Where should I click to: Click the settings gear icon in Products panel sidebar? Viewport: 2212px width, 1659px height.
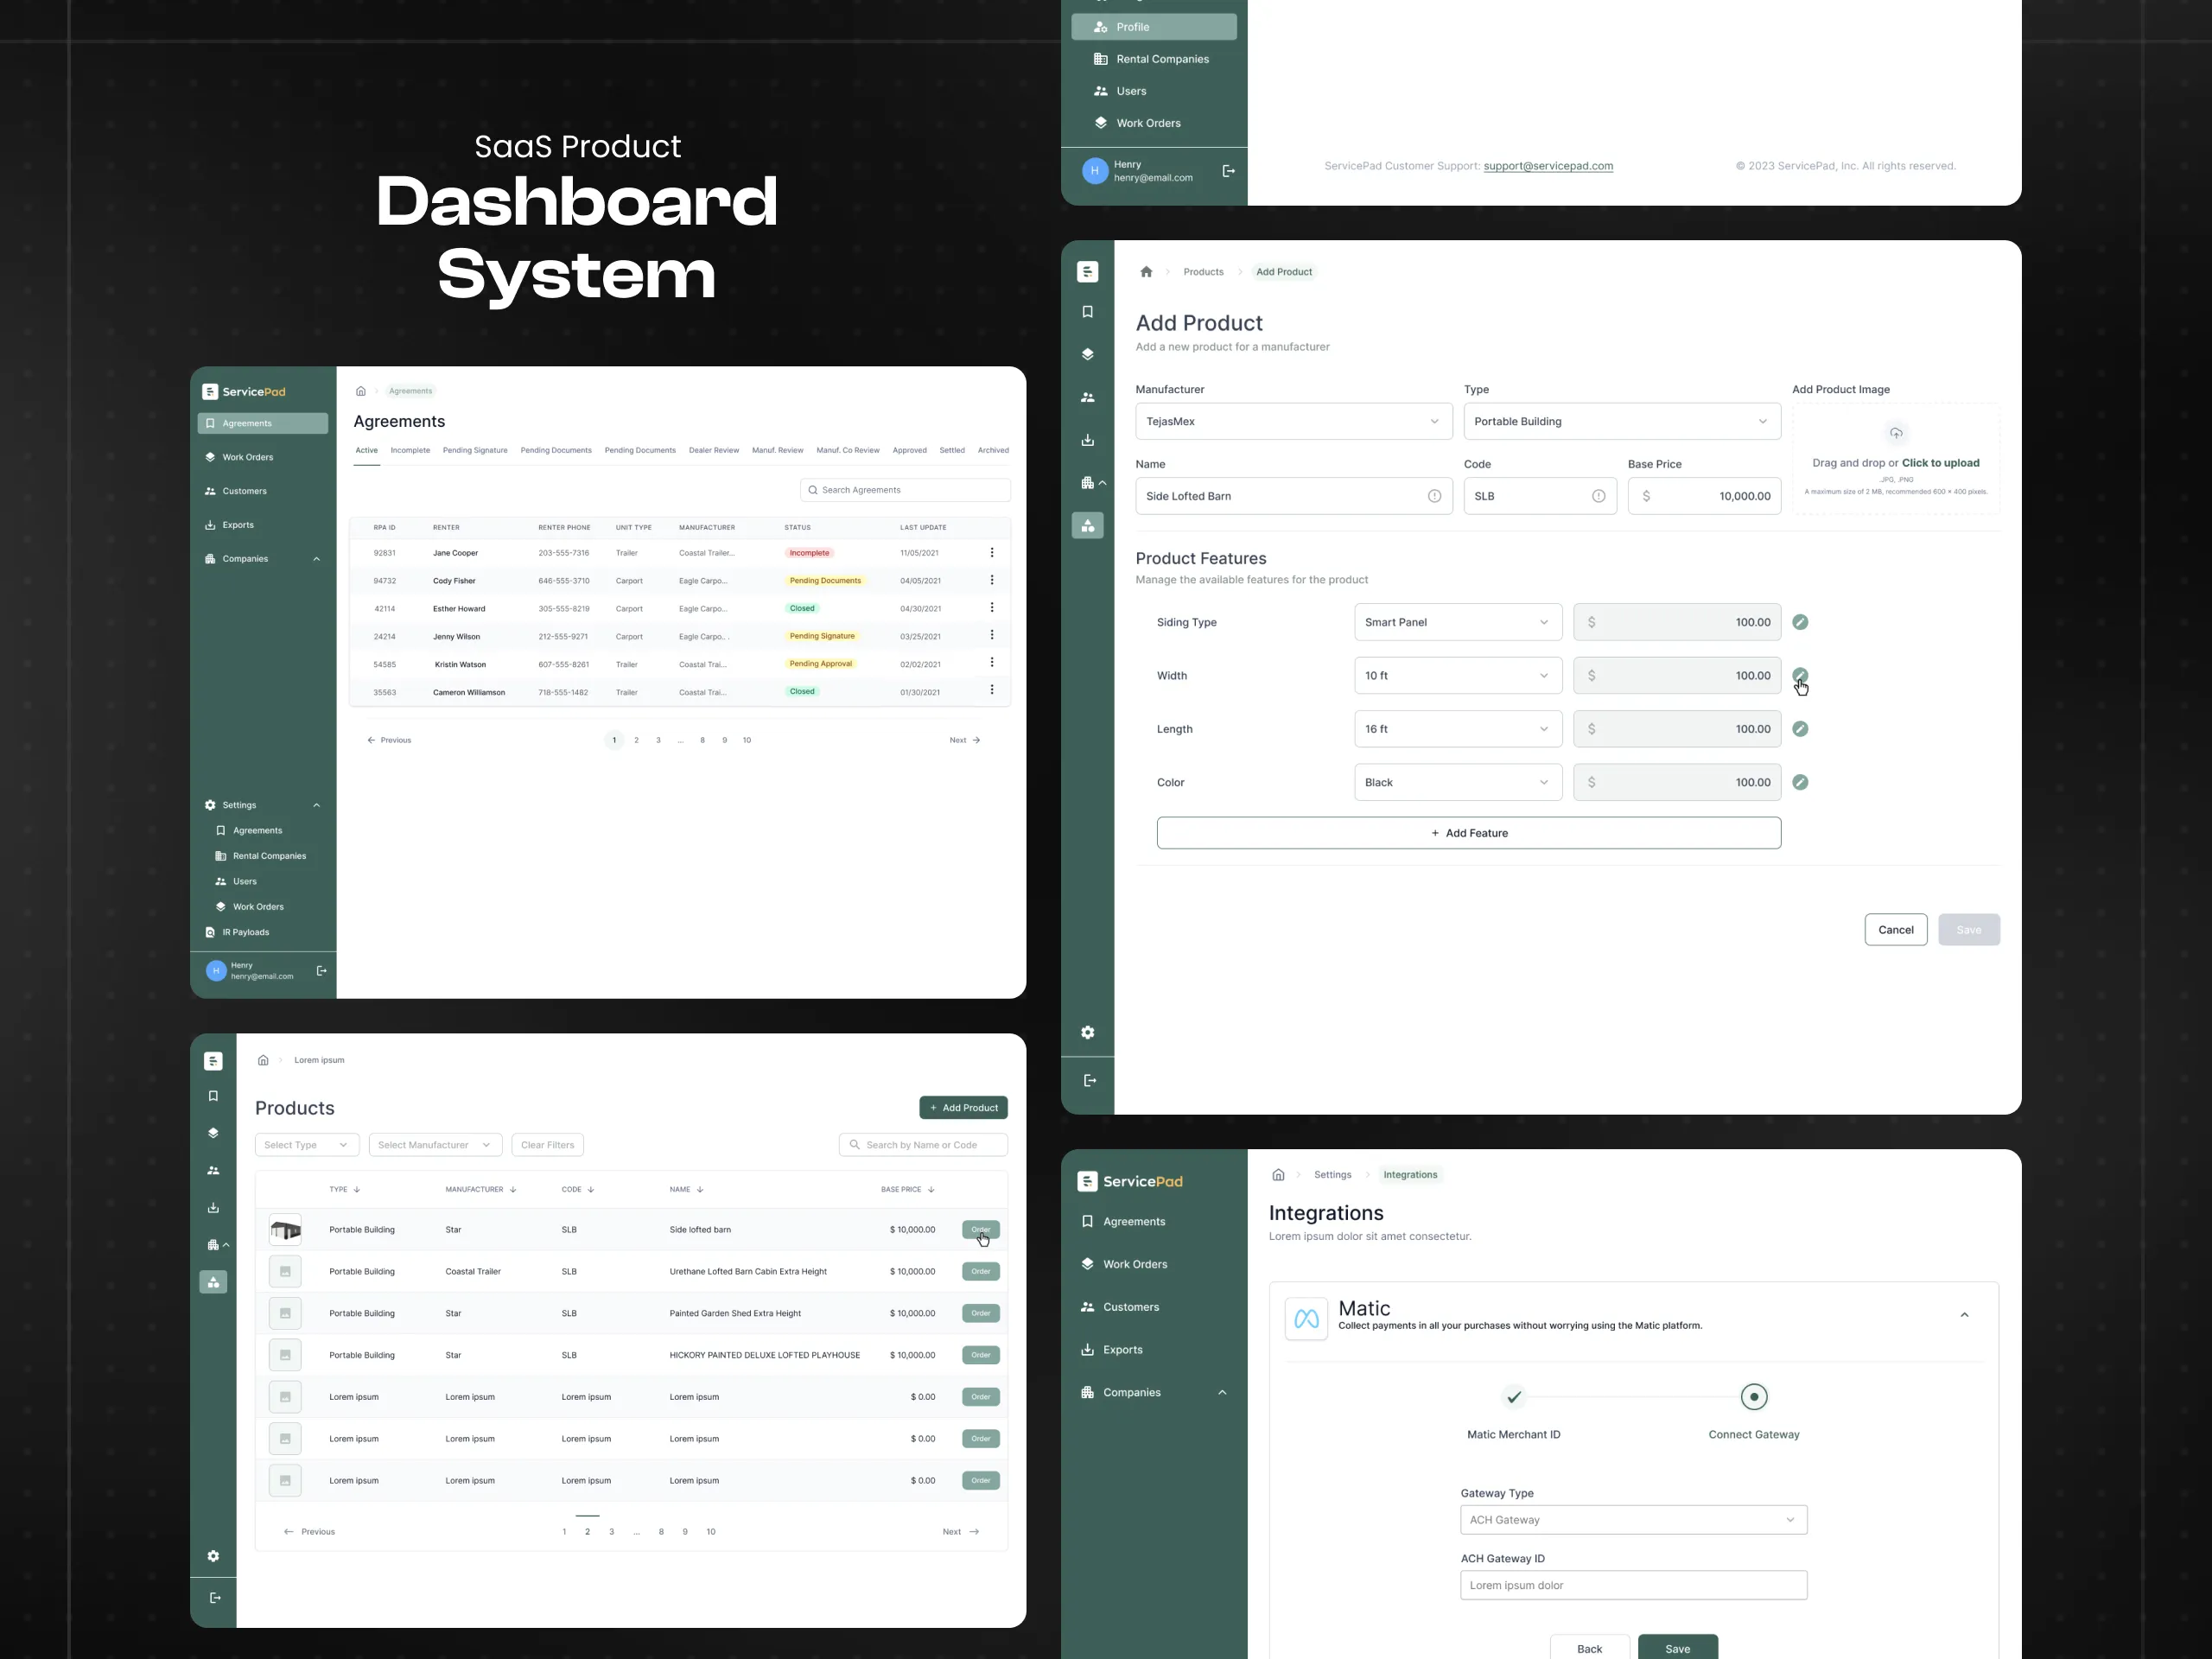[213, 1556]
